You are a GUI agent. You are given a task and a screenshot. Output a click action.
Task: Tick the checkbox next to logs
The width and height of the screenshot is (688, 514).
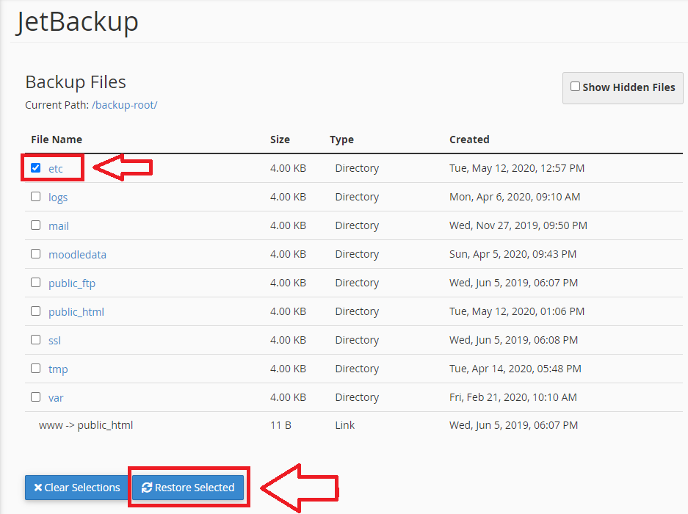click(x=35, y=197)
